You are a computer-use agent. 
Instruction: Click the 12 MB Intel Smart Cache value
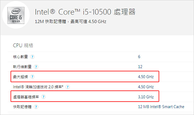(161, 107)
